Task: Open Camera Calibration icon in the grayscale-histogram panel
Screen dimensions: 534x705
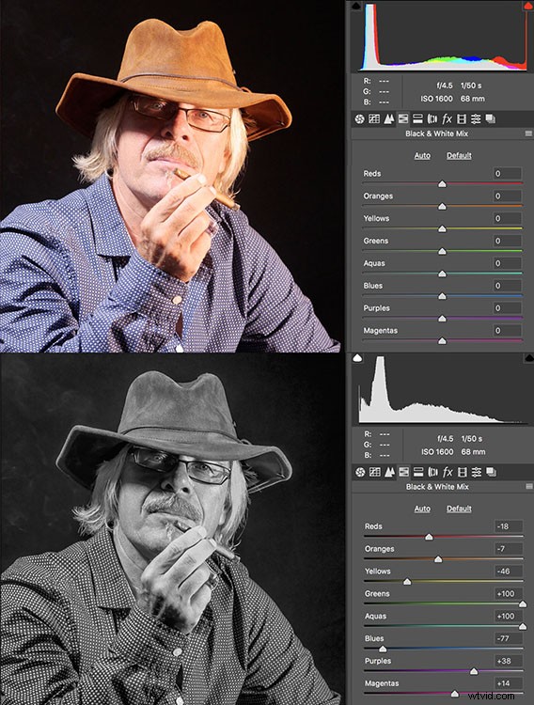Action: click(x=462, y=472)
